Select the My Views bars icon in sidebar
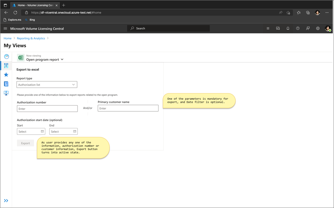 [6, 66]
